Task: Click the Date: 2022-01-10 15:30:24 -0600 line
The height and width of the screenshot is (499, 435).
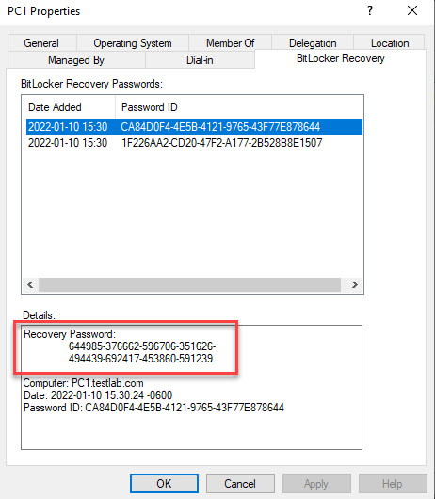Action: click(x=98, y=395)
